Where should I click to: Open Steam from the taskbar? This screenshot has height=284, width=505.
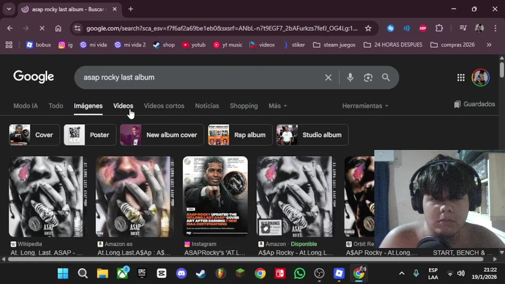pyautogui.click(x=201, y=273)
